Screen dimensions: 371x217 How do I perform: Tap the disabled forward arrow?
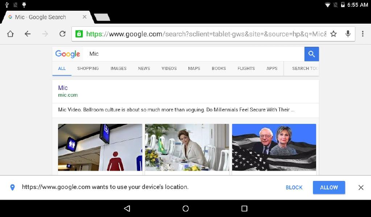(45, 34)
